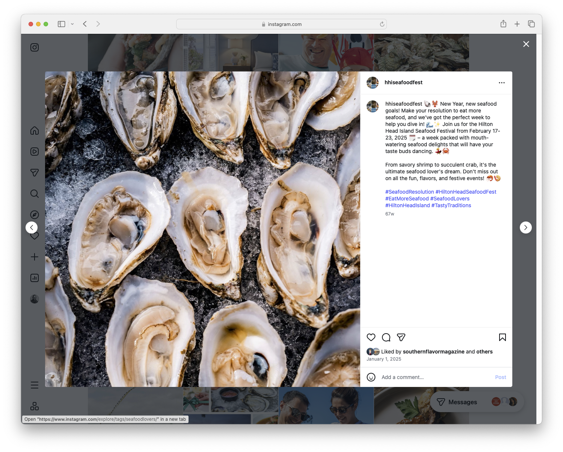Open a new tab with plus
Viewport: 563px width, 452px height.
517,24
